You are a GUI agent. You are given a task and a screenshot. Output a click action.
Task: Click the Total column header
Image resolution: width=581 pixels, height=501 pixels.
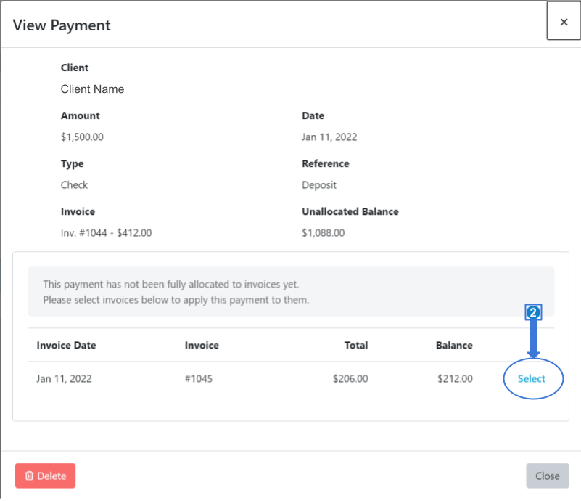click(x=356, y=345)
